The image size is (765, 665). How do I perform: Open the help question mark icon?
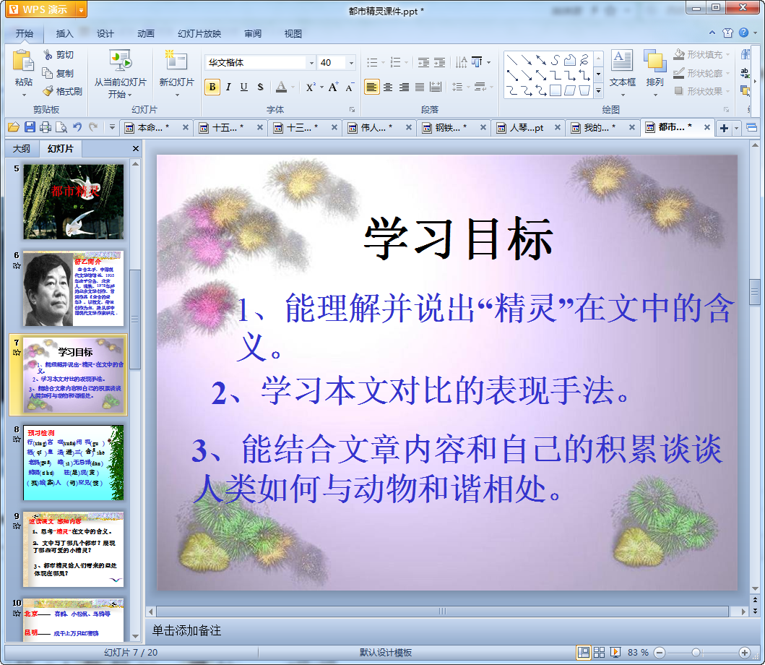743,33
